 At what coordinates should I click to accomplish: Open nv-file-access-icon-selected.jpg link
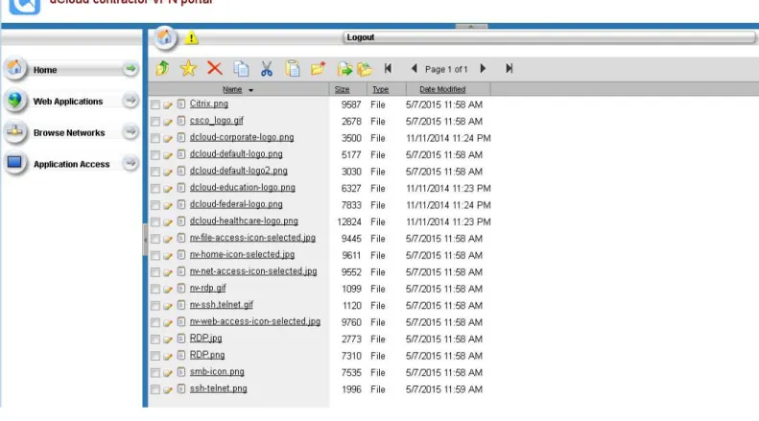click(x=252, y=238)
